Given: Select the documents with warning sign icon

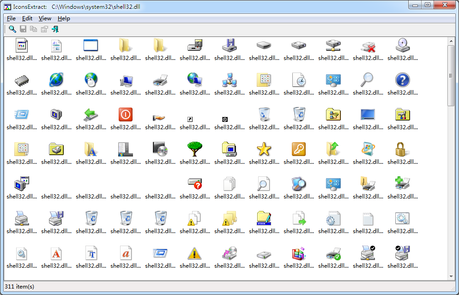Looking at the screenshot, I should (x=195, y=218).
